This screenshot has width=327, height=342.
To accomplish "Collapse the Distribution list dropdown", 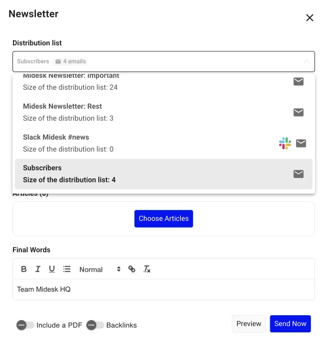I will (x=306, y=62).
